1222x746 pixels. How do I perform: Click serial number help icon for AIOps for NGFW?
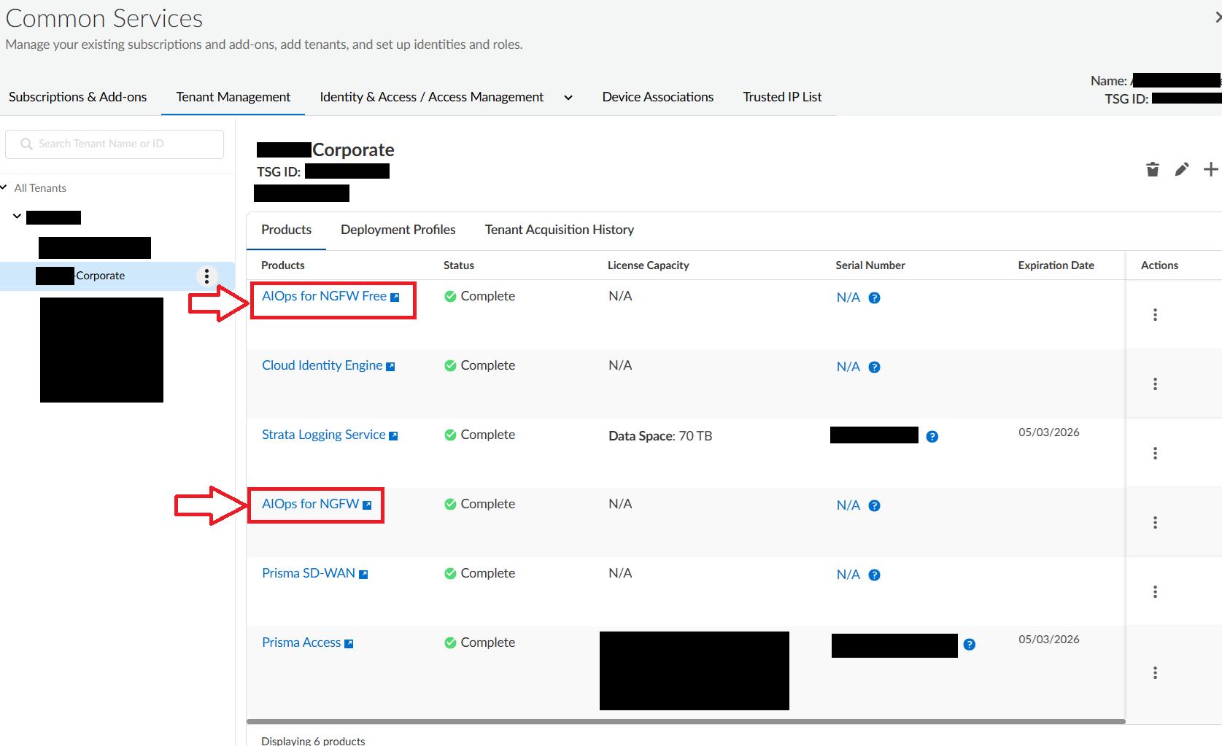(x=874, y=505)
